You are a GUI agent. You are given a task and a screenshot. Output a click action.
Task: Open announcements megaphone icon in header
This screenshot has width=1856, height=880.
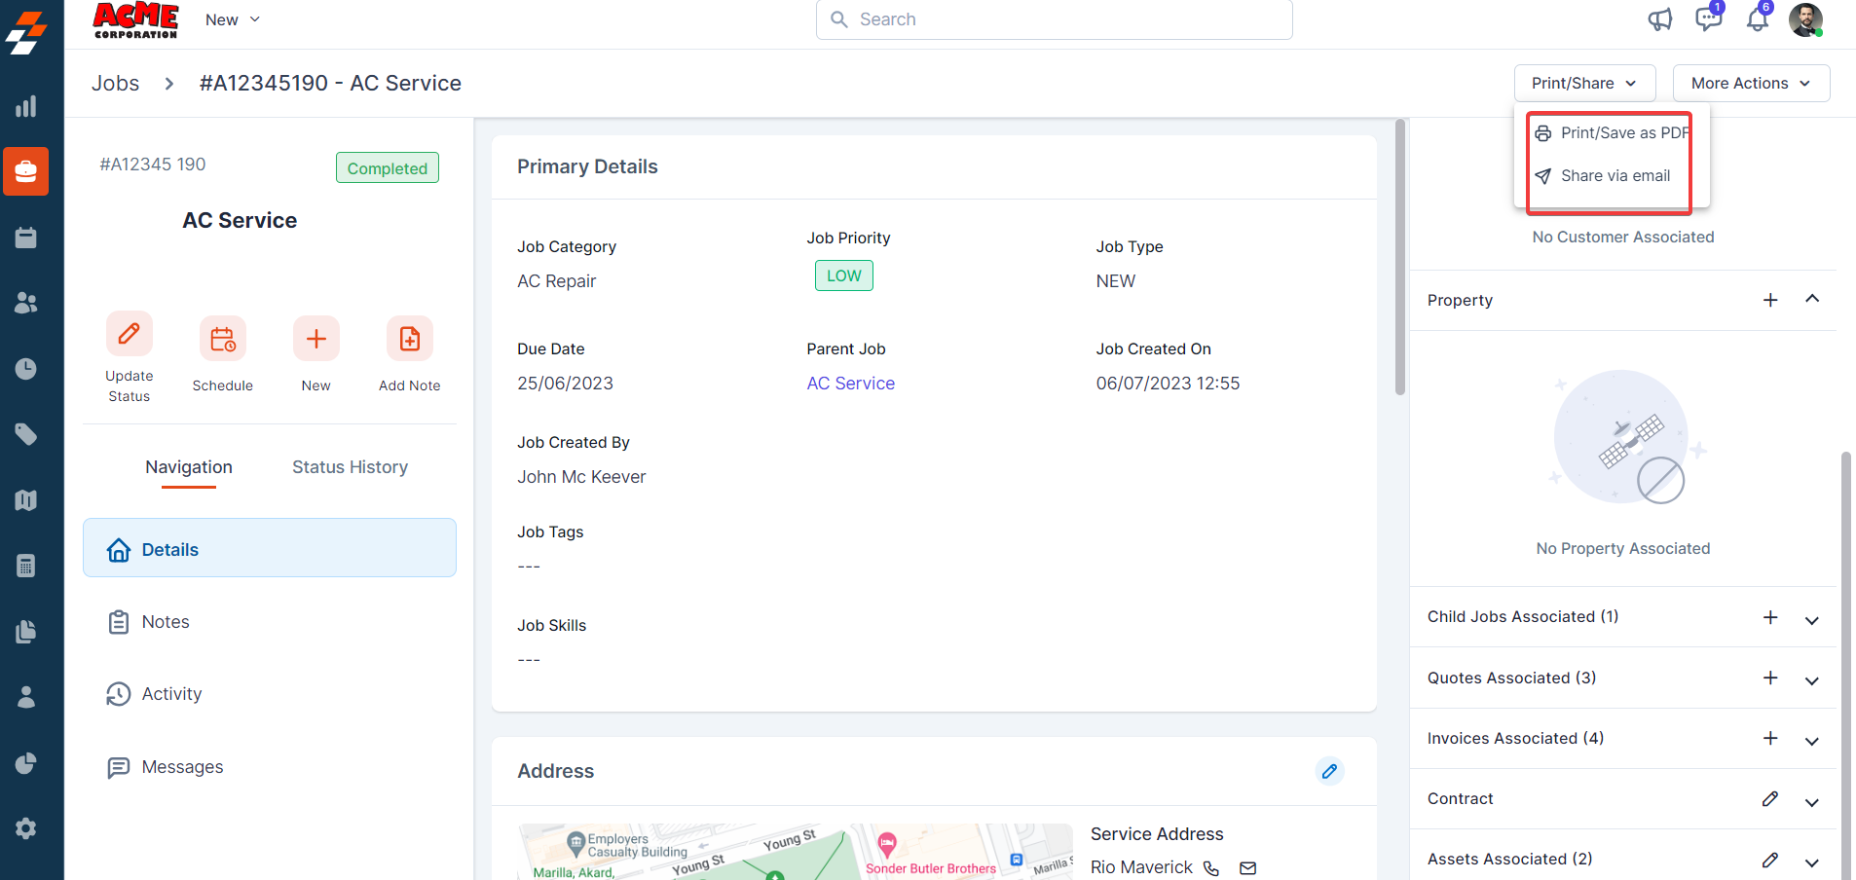pyautogui.click(x=1660, y=19)
